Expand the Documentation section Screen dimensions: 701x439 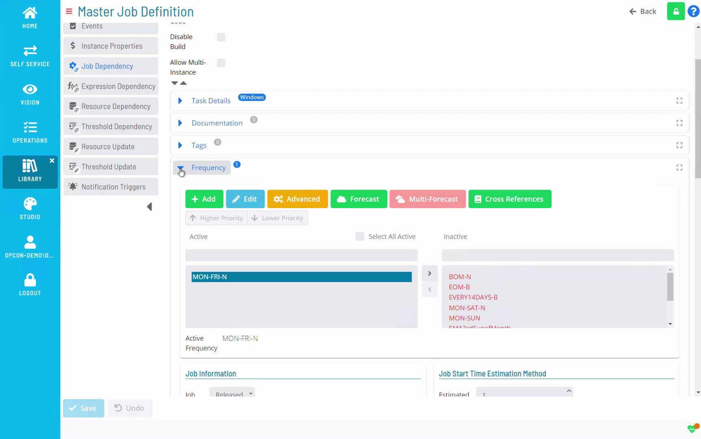(x=180, y=123)
